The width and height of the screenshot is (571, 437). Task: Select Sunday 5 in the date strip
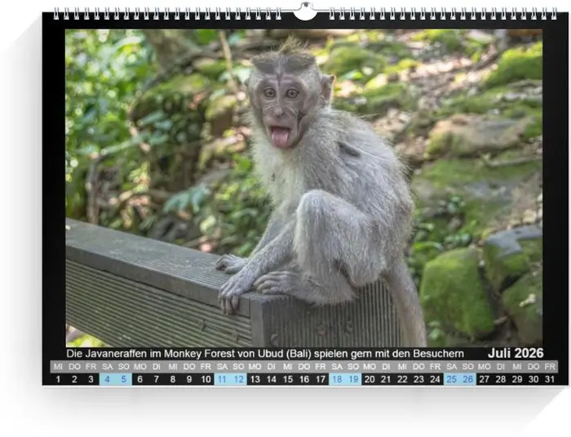[x=123, y=379]
